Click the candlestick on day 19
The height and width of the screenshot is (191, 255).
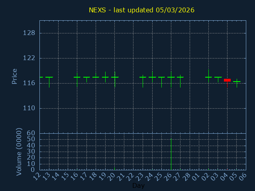click(105, 77)
